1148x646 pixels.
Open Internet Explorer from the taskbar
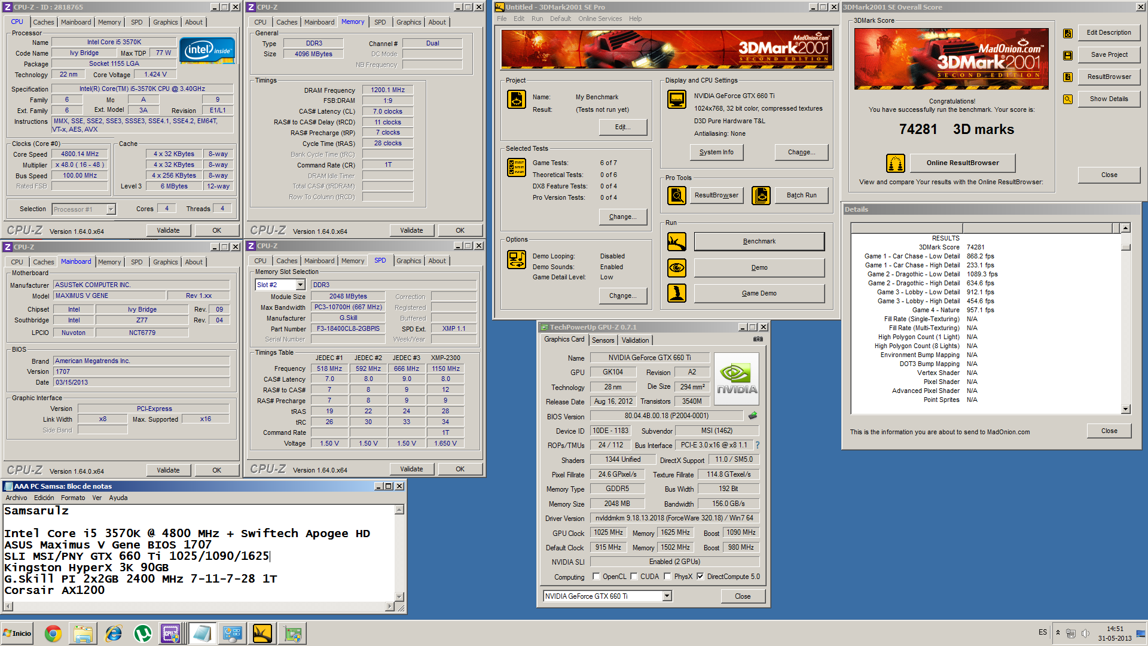coord(113,633)
